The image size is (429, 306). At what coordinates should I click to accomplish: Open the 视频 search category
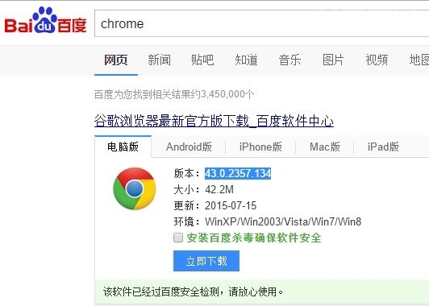[x=377, y=60]
